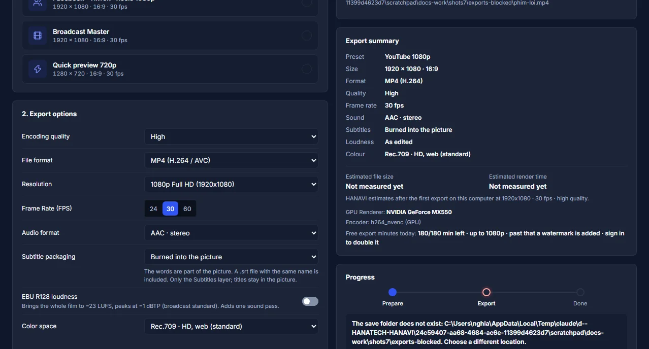Open the Encoding quality dropdown

click(231, 136)
